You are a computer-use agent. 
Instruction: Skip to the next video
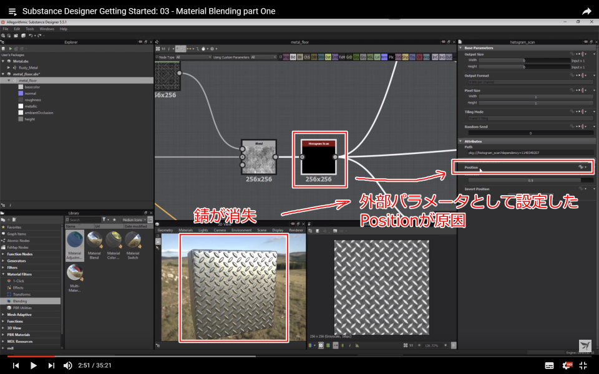pos(51,365)
